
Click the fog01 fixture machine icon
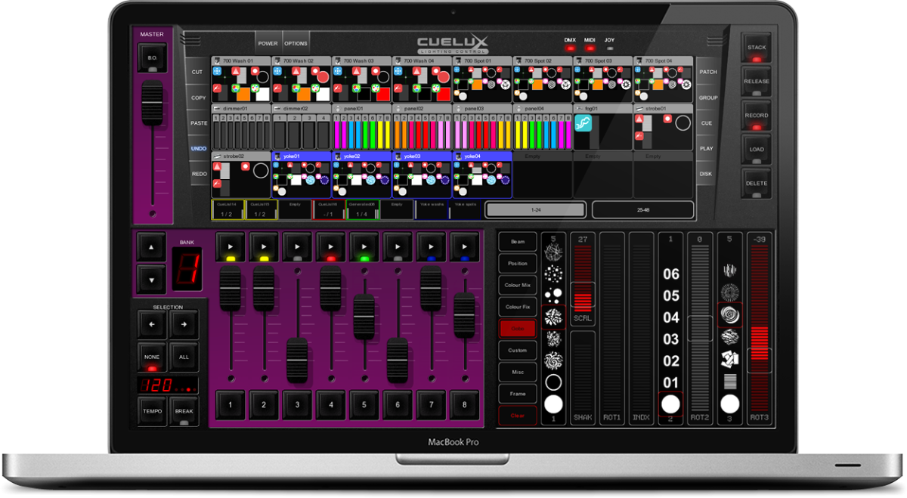[584, 123]
